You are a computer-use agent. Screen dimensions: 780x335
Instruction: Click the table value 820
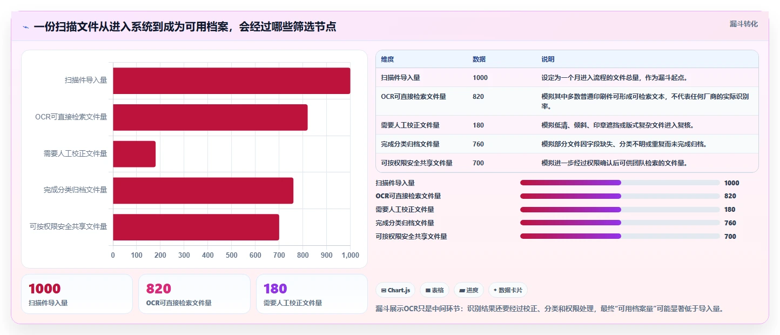pos(479,97)
